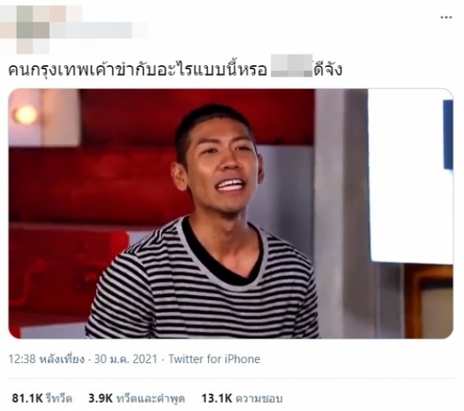The height and width of the screenshot is (411, 464).
Task: Click the glowing lamp in the image corner
Action: coord(26,115)
